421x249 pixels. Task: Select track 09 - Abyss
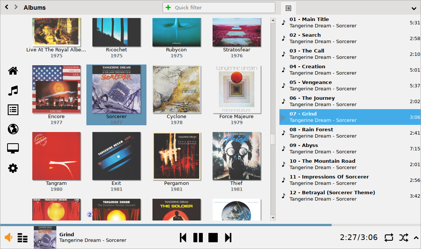[x=350, y=148]
